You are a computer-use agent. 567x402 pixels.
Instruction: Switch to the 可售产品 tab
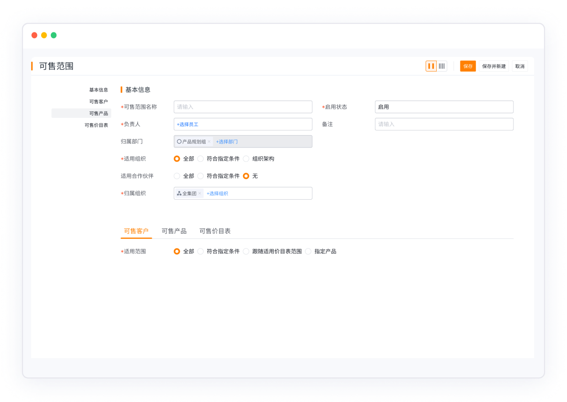click(x=174, y=231)
